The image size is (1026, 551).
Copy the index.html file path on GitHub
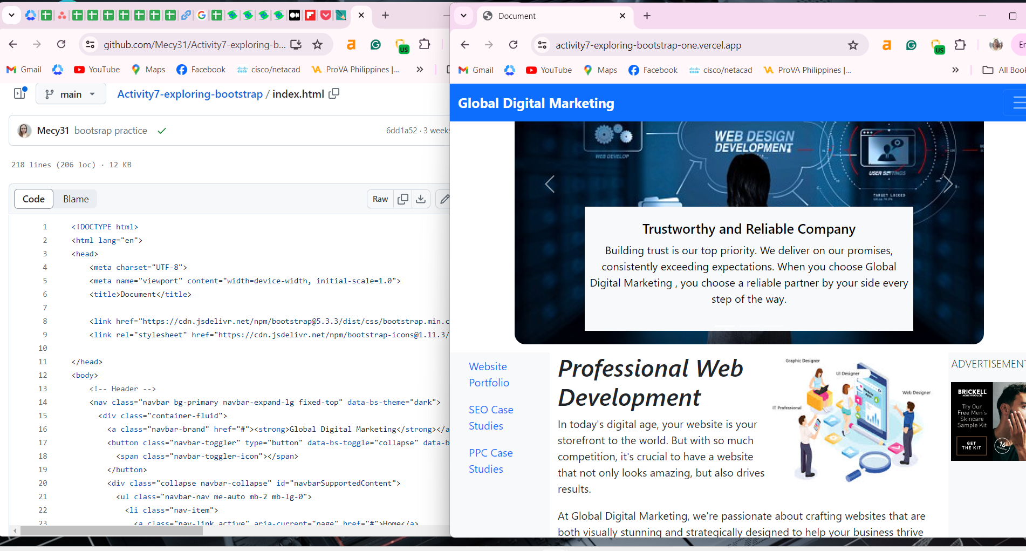[334, 93]
